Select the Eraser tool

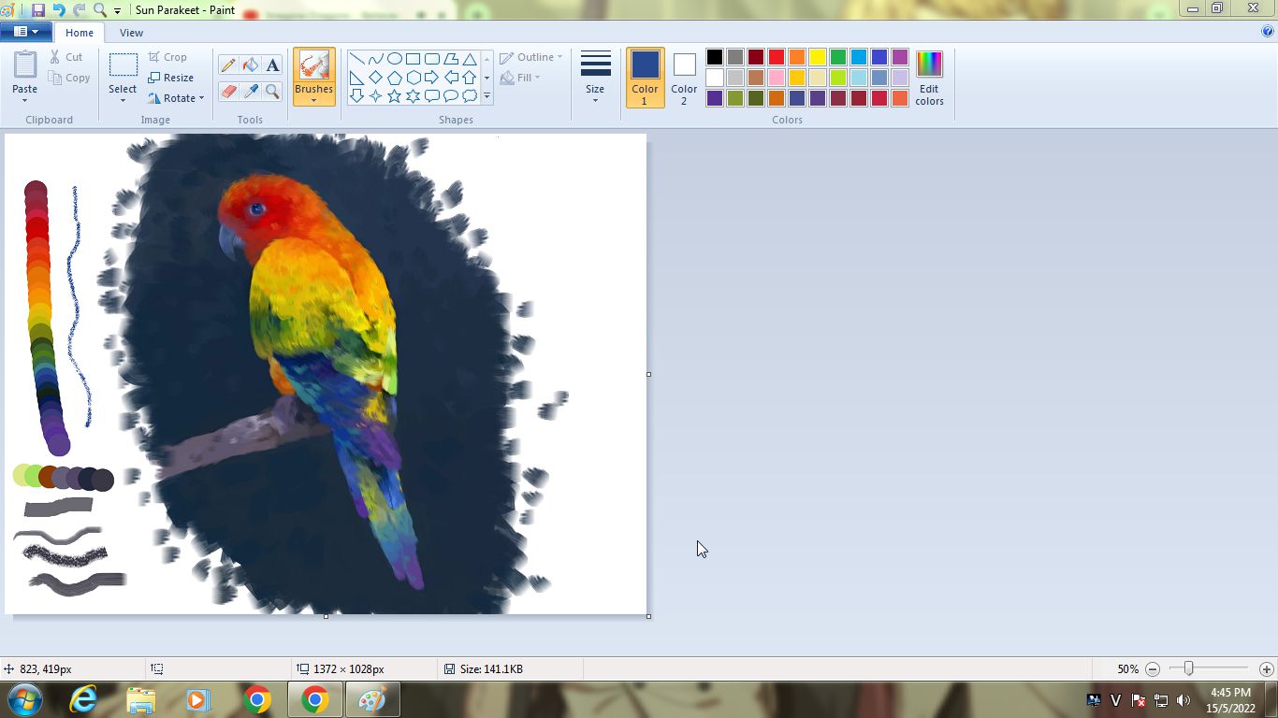228,91
